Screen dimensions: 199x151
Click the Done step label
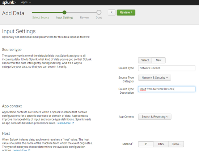point(99,18)
